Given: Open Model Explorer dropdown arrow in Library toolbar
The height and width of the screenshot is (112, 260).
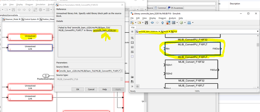Looking at the screenshot, I should click(177, 23).
